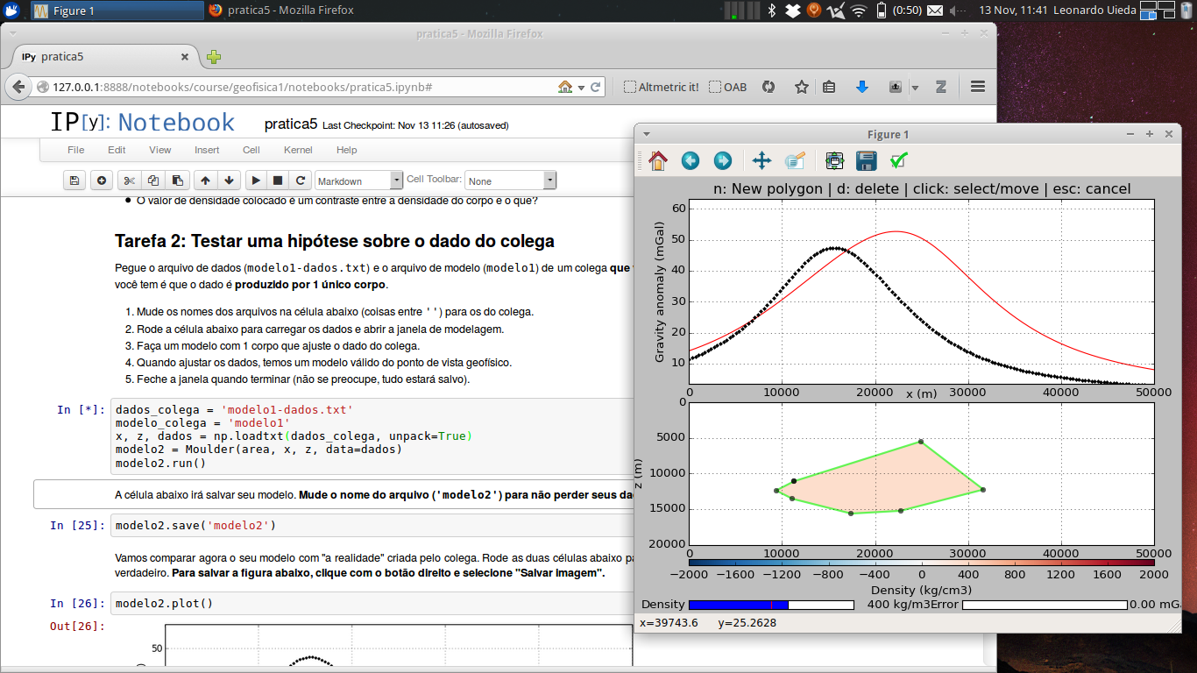Insert a cell below with plus icon
The image size is (1197, 673).
point(102,181)
